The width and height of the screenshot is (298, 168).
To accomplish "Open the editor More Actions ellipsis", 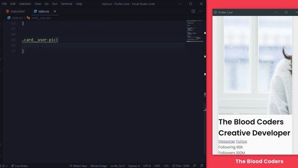I will pyautogui.click(x=200, y=11).
